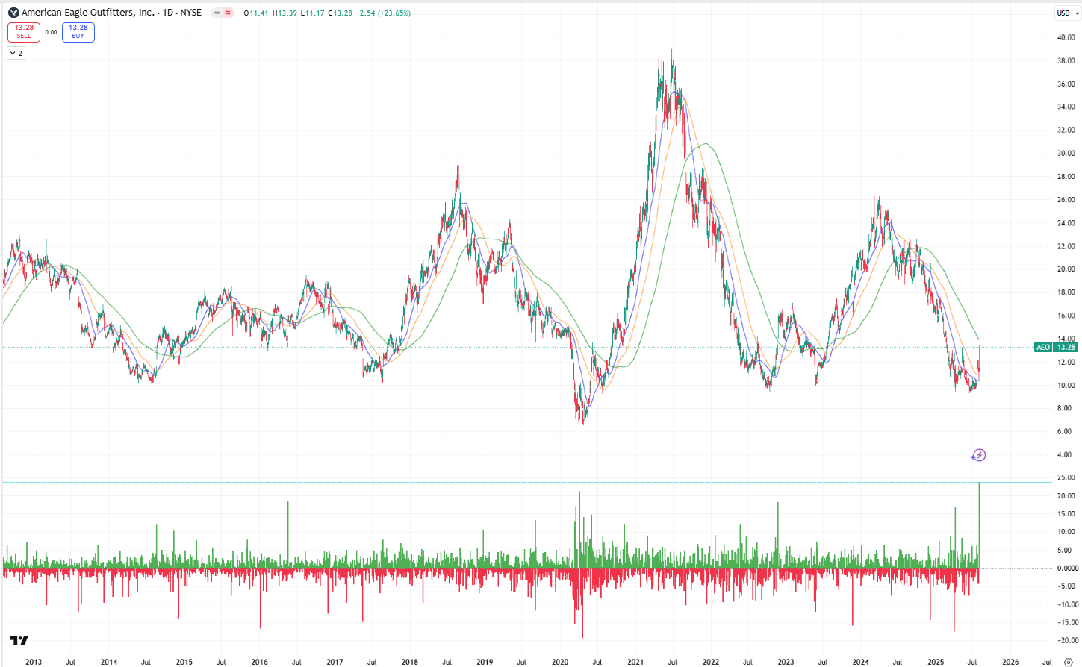Image resolution: width=1082 pixels, height=667 pixels.
Task: Click the 40.00 label on the price axis
Action: point(1066,37)
